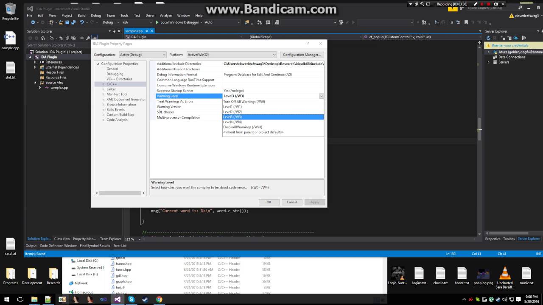Select the Debugging property page item
543x305 pixels.
coord(115,74)
